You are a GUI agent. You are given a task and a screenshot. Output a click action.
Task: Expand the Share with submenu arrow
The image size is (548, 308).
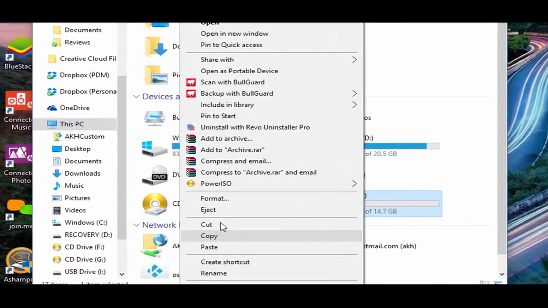[354, 60]
